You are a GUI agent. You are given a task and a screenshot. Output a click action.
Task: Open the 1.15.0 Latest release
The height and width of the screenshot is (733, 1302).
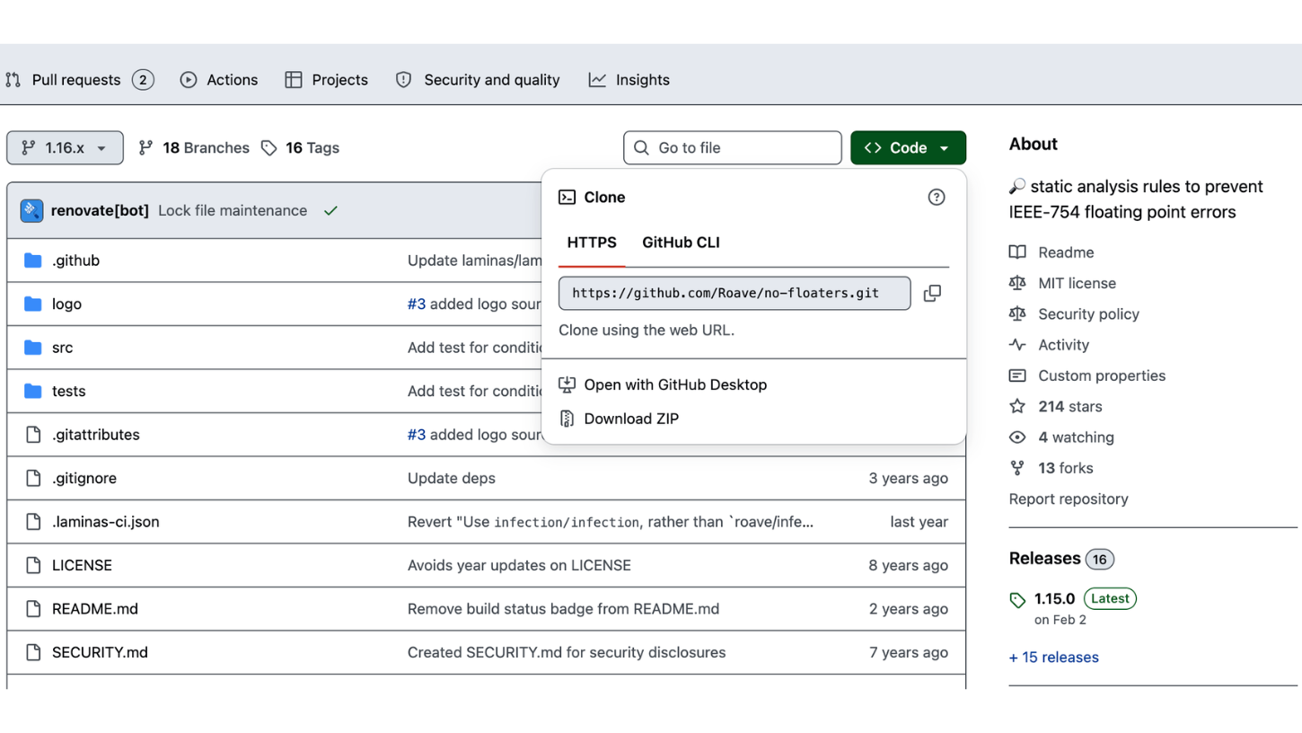point(1073,599)
